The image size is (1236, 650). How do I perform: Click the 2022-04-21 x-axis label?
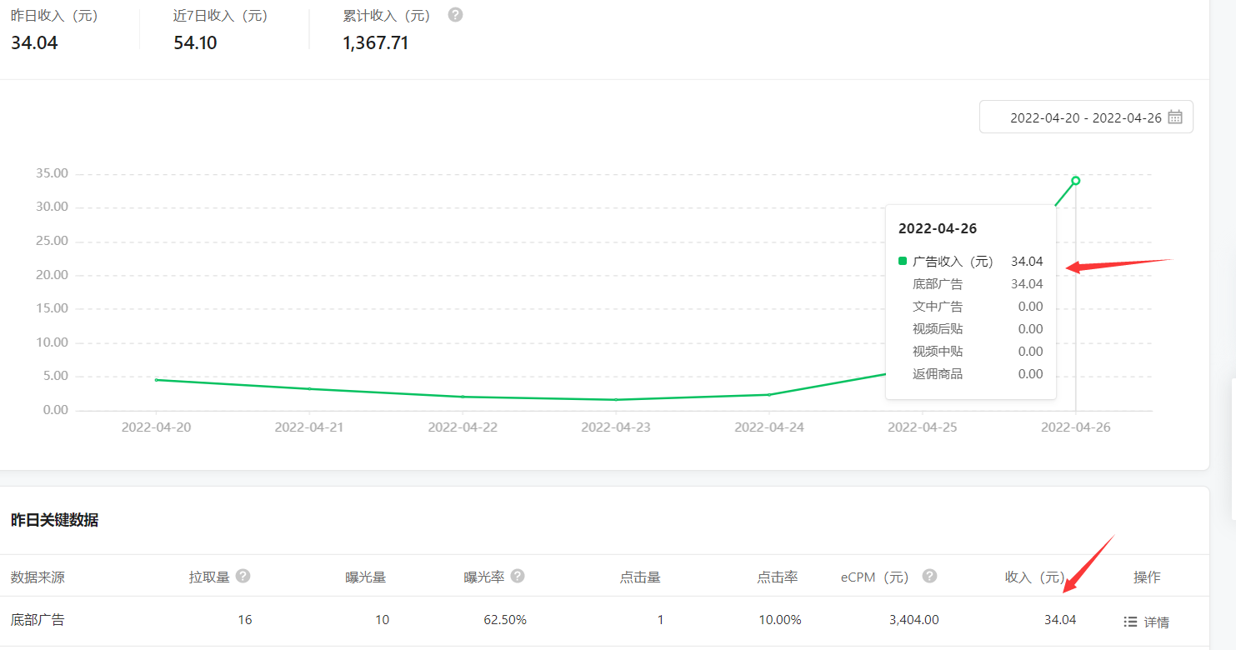[x=309, y=427]
